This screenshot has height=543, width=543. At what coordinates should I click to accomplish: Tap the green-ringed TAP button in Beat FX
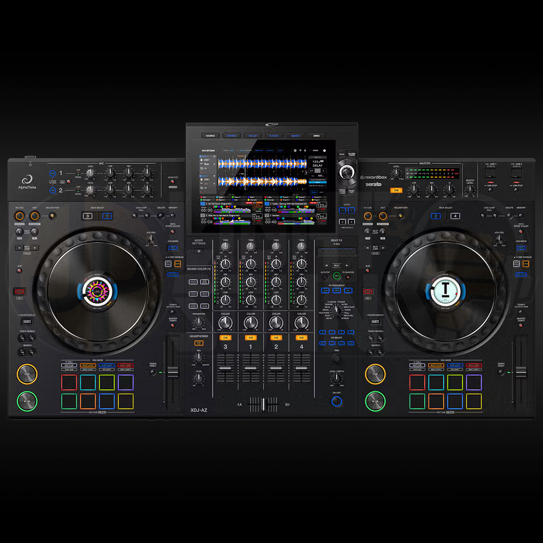pyautogui.click(x=336, y=276)
